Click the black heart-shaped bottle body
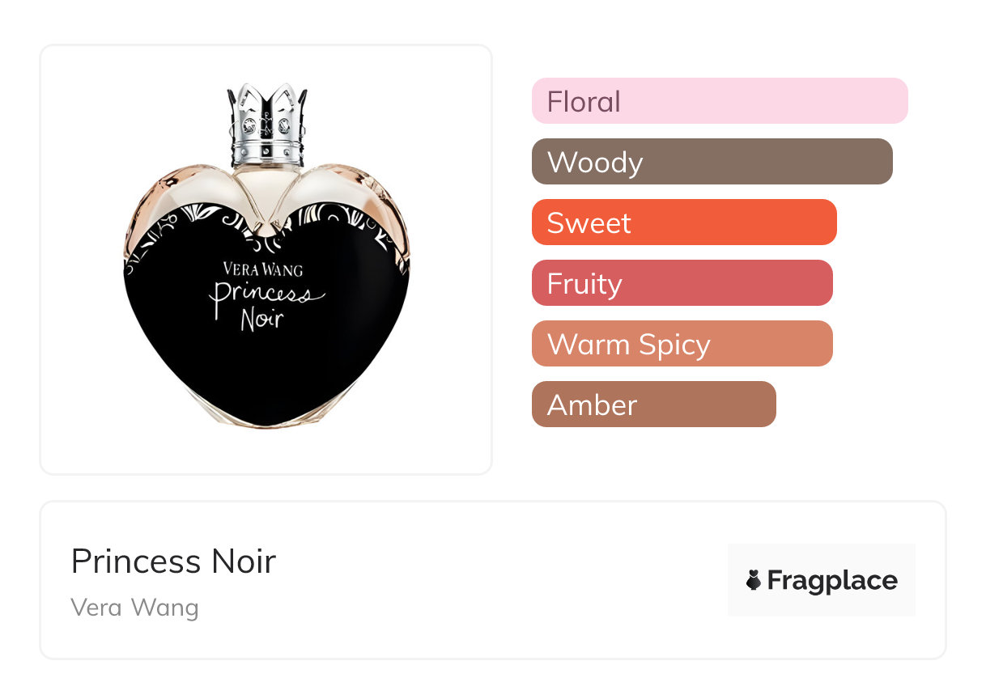The height and width of the screenshot is (699, 986). pos(267,364)
